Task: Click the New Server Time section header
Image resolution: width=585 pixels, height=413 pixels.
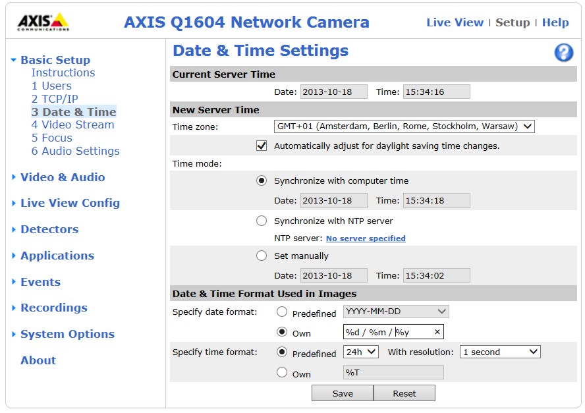Action: tap(374, 110)
